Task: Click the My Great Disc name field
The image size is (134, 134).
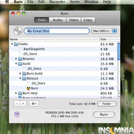Action: click(57, 31)
